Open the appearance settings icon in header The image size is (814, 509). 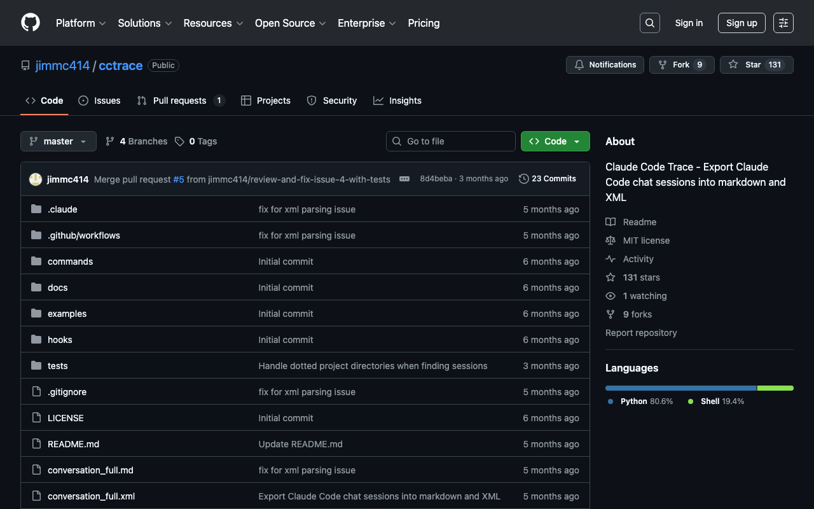783,23
